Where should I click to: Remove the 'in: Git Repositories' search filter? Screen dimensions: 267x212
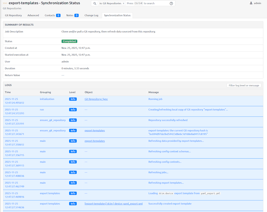[124, 3]
